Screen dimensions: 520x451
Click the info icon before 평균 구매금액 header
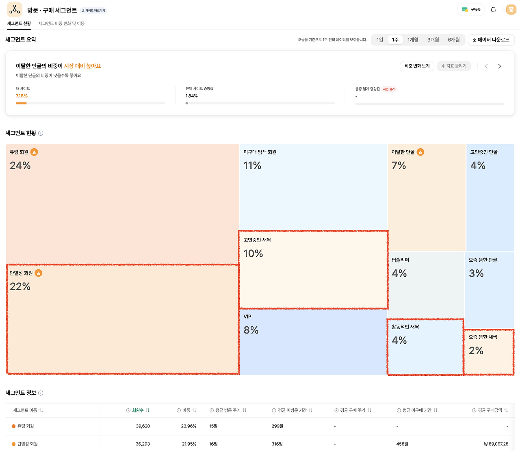pos(474,410)
